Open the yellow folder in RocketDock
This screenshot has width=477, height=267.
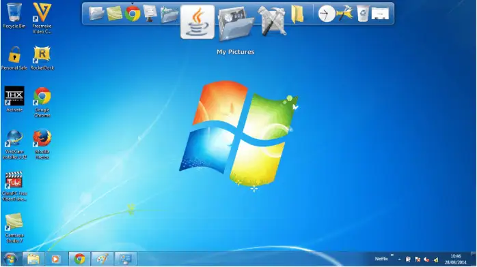(x=297, y=14)
